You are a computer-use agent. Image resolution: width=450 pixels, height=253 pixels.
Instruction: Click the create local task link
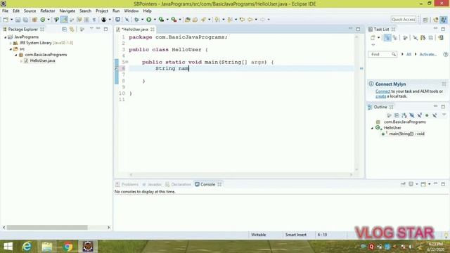click(380, 96)
